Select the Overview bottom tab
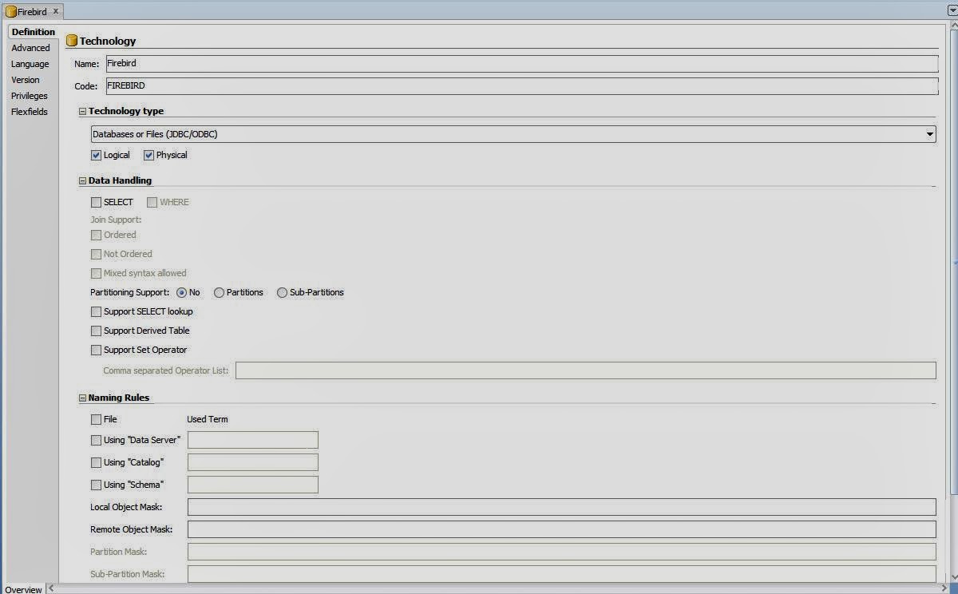The height and width of the screenshot is (594, 958). (23, 589)
